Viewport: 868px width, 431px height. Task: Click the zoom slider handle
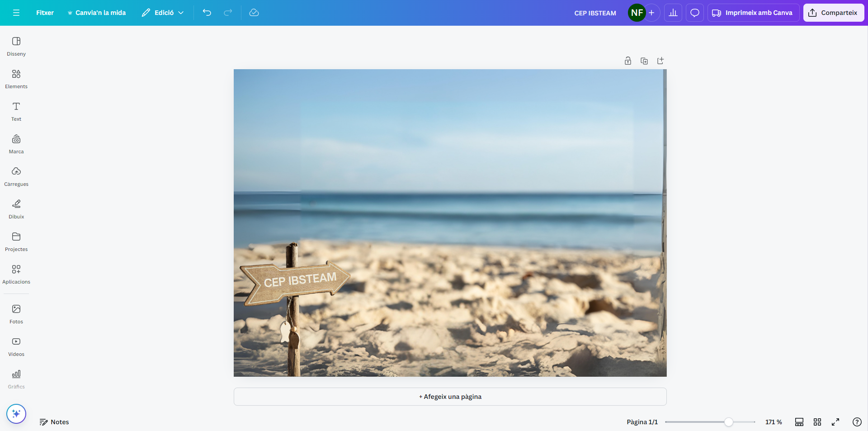click(x=728, y=422)
